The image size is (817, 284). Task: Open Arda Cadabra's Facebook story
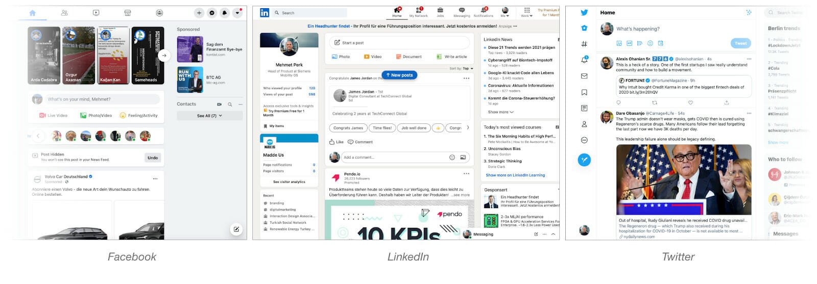(44, 55)
